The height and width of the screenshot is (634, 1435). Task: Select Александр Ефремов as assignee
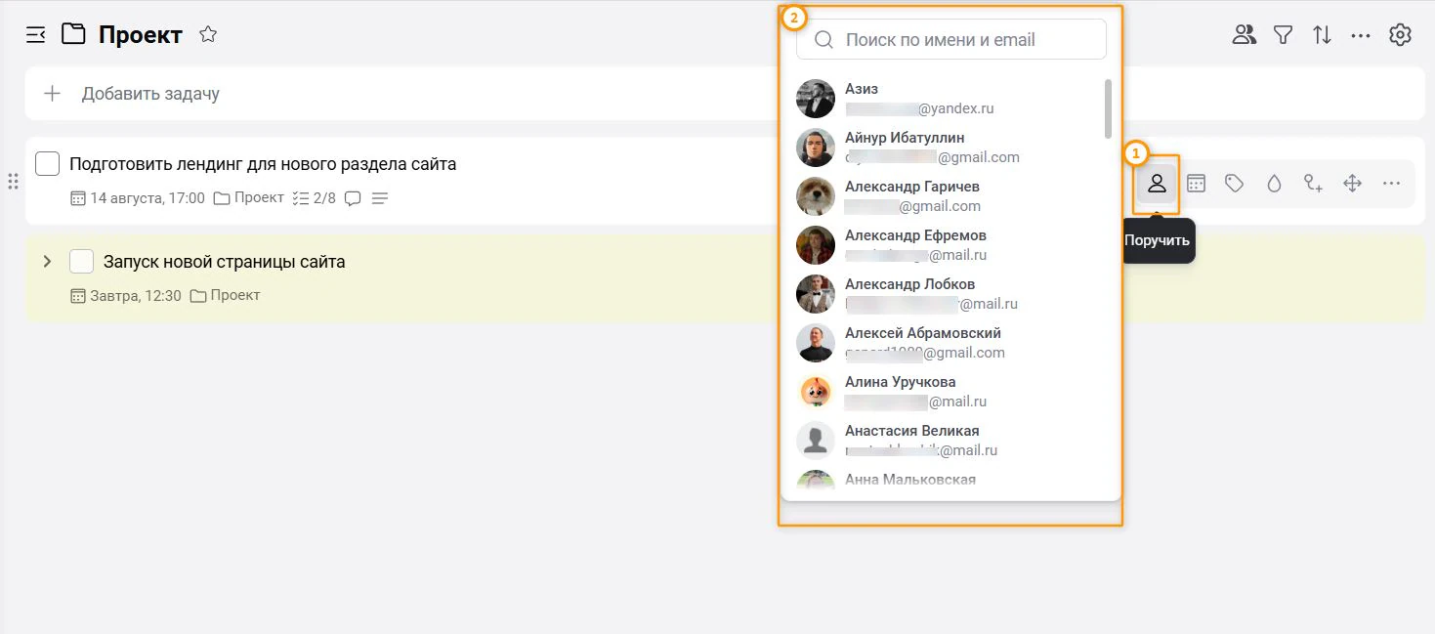coord(950,245)
